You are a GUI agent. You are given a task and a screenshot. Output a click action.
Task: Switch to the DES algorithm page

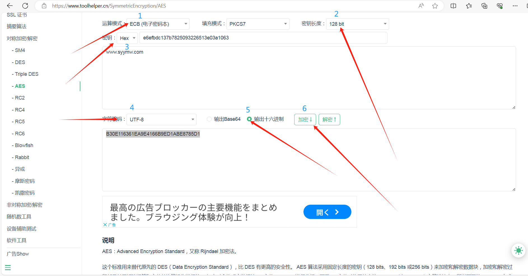[19, 62]
